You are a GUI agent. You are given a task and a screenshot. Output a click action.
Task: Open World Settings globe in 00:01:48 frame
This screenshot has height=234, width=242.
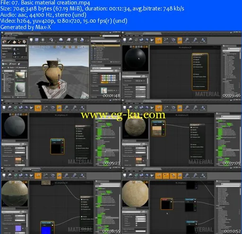[61, 40]
